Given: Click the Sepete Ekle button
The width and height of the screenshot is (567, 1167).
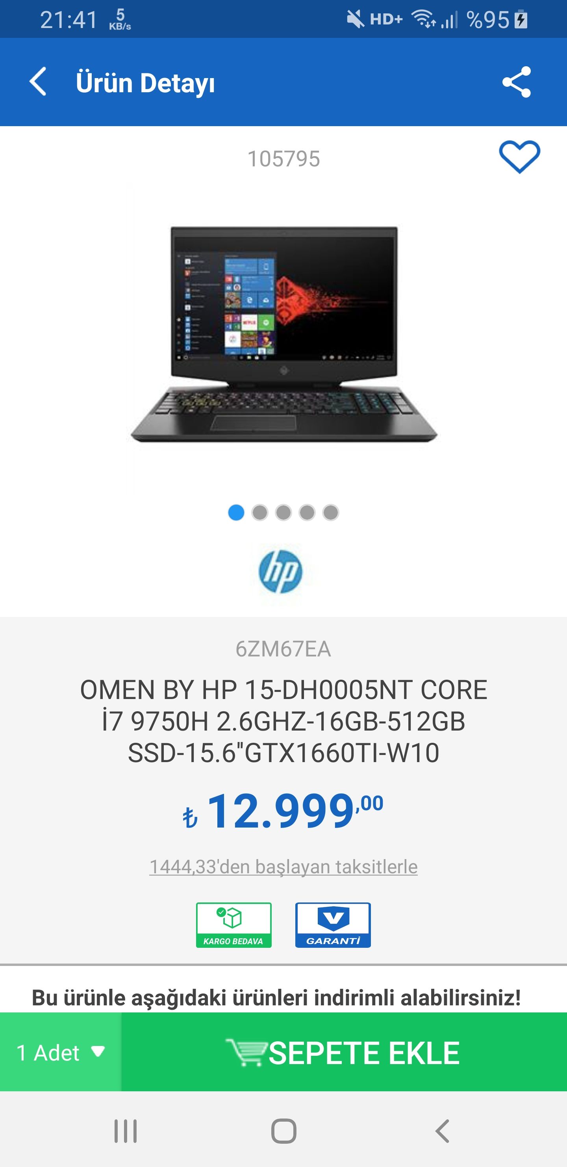Looking at the screenshot, I should (x=344, y=1052).
